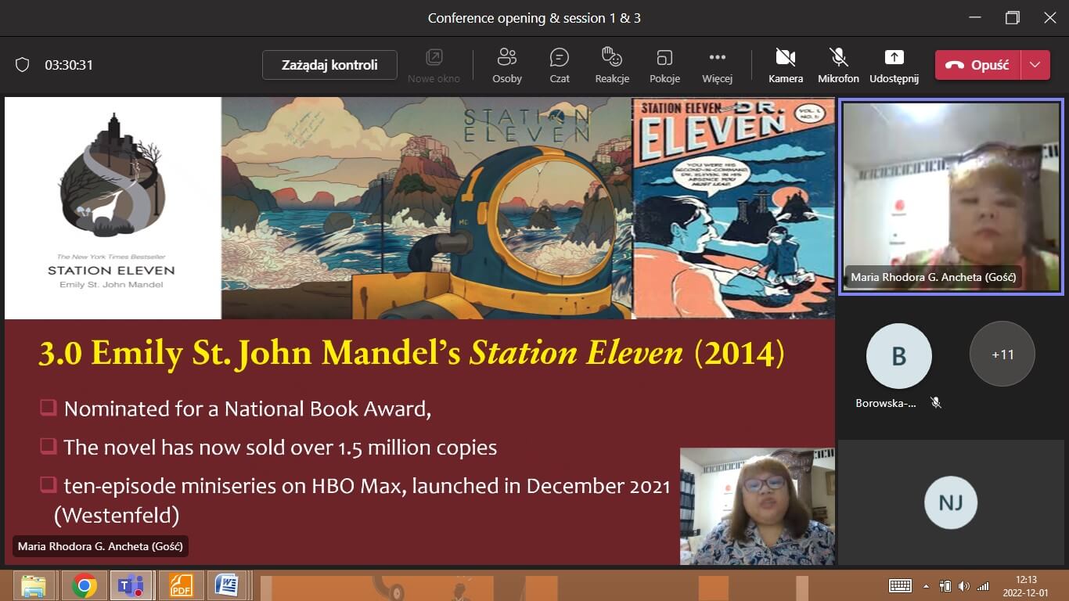Click the shield security icon beside the timer
Image resolution: width=1069 pixels, height=601 pixels.
pos(23,65)
